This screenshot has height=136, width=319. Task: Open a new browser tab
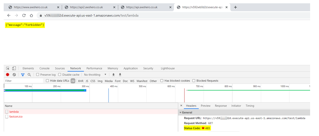[235, 7]
